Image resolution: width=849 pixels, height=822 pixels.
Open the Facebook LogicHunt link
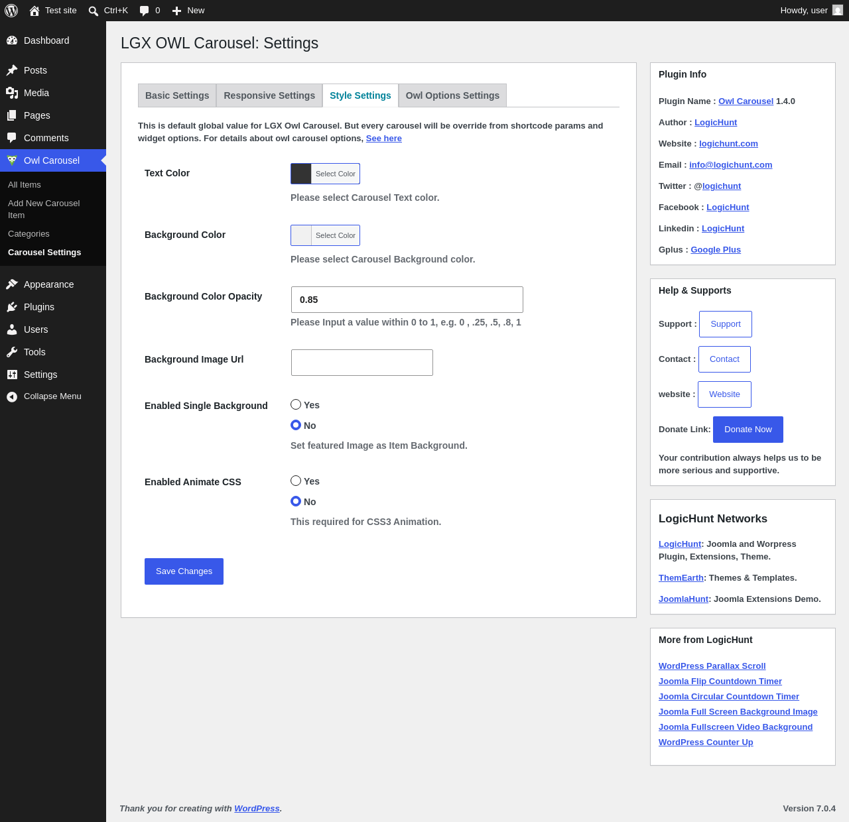[728, 207]
